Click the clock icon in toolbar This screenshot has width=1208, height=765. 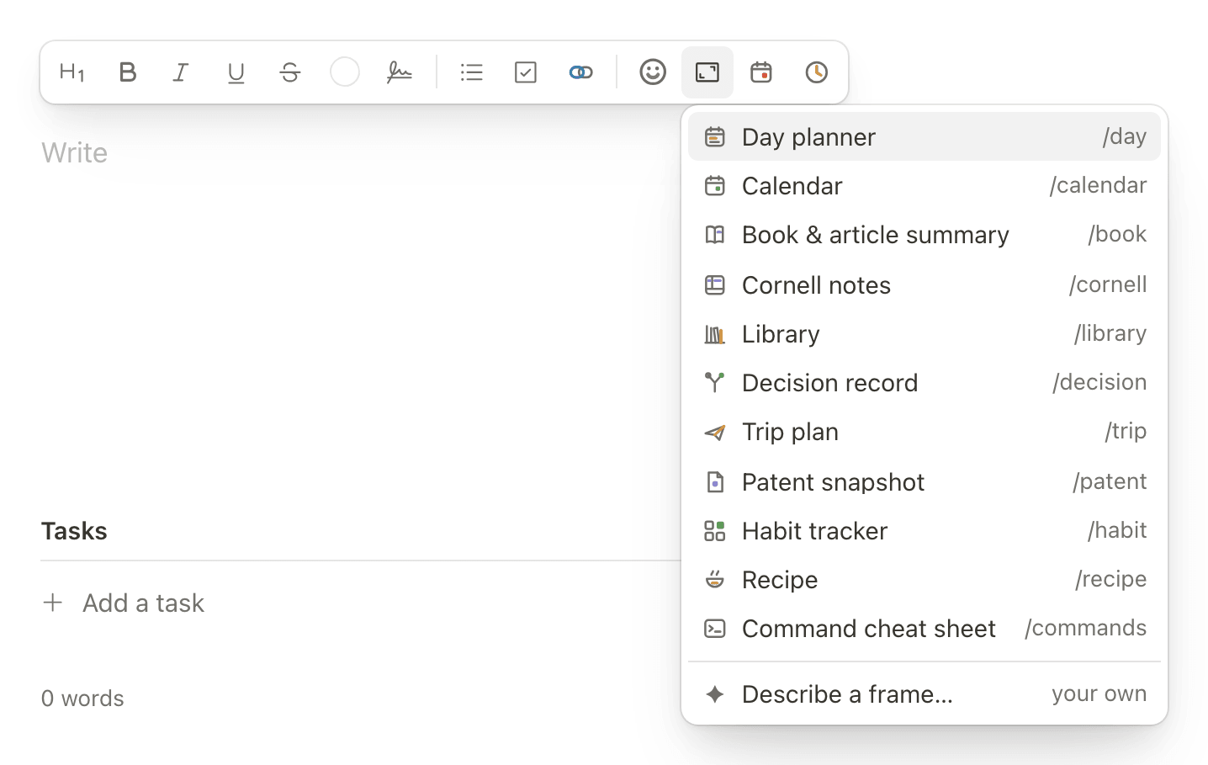coord(816,72)
